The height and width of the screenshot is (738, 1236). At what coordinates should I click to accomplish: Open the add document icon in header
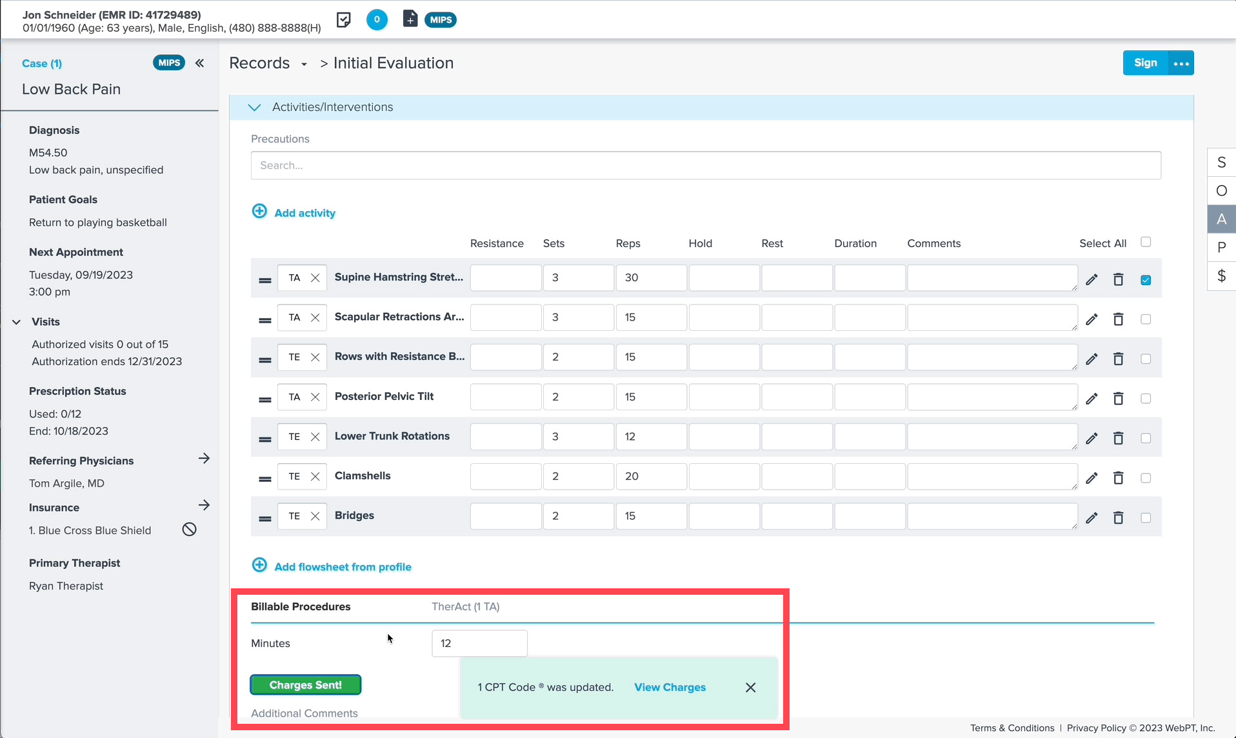410,19
